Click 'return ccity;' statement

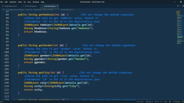point(33,90)
